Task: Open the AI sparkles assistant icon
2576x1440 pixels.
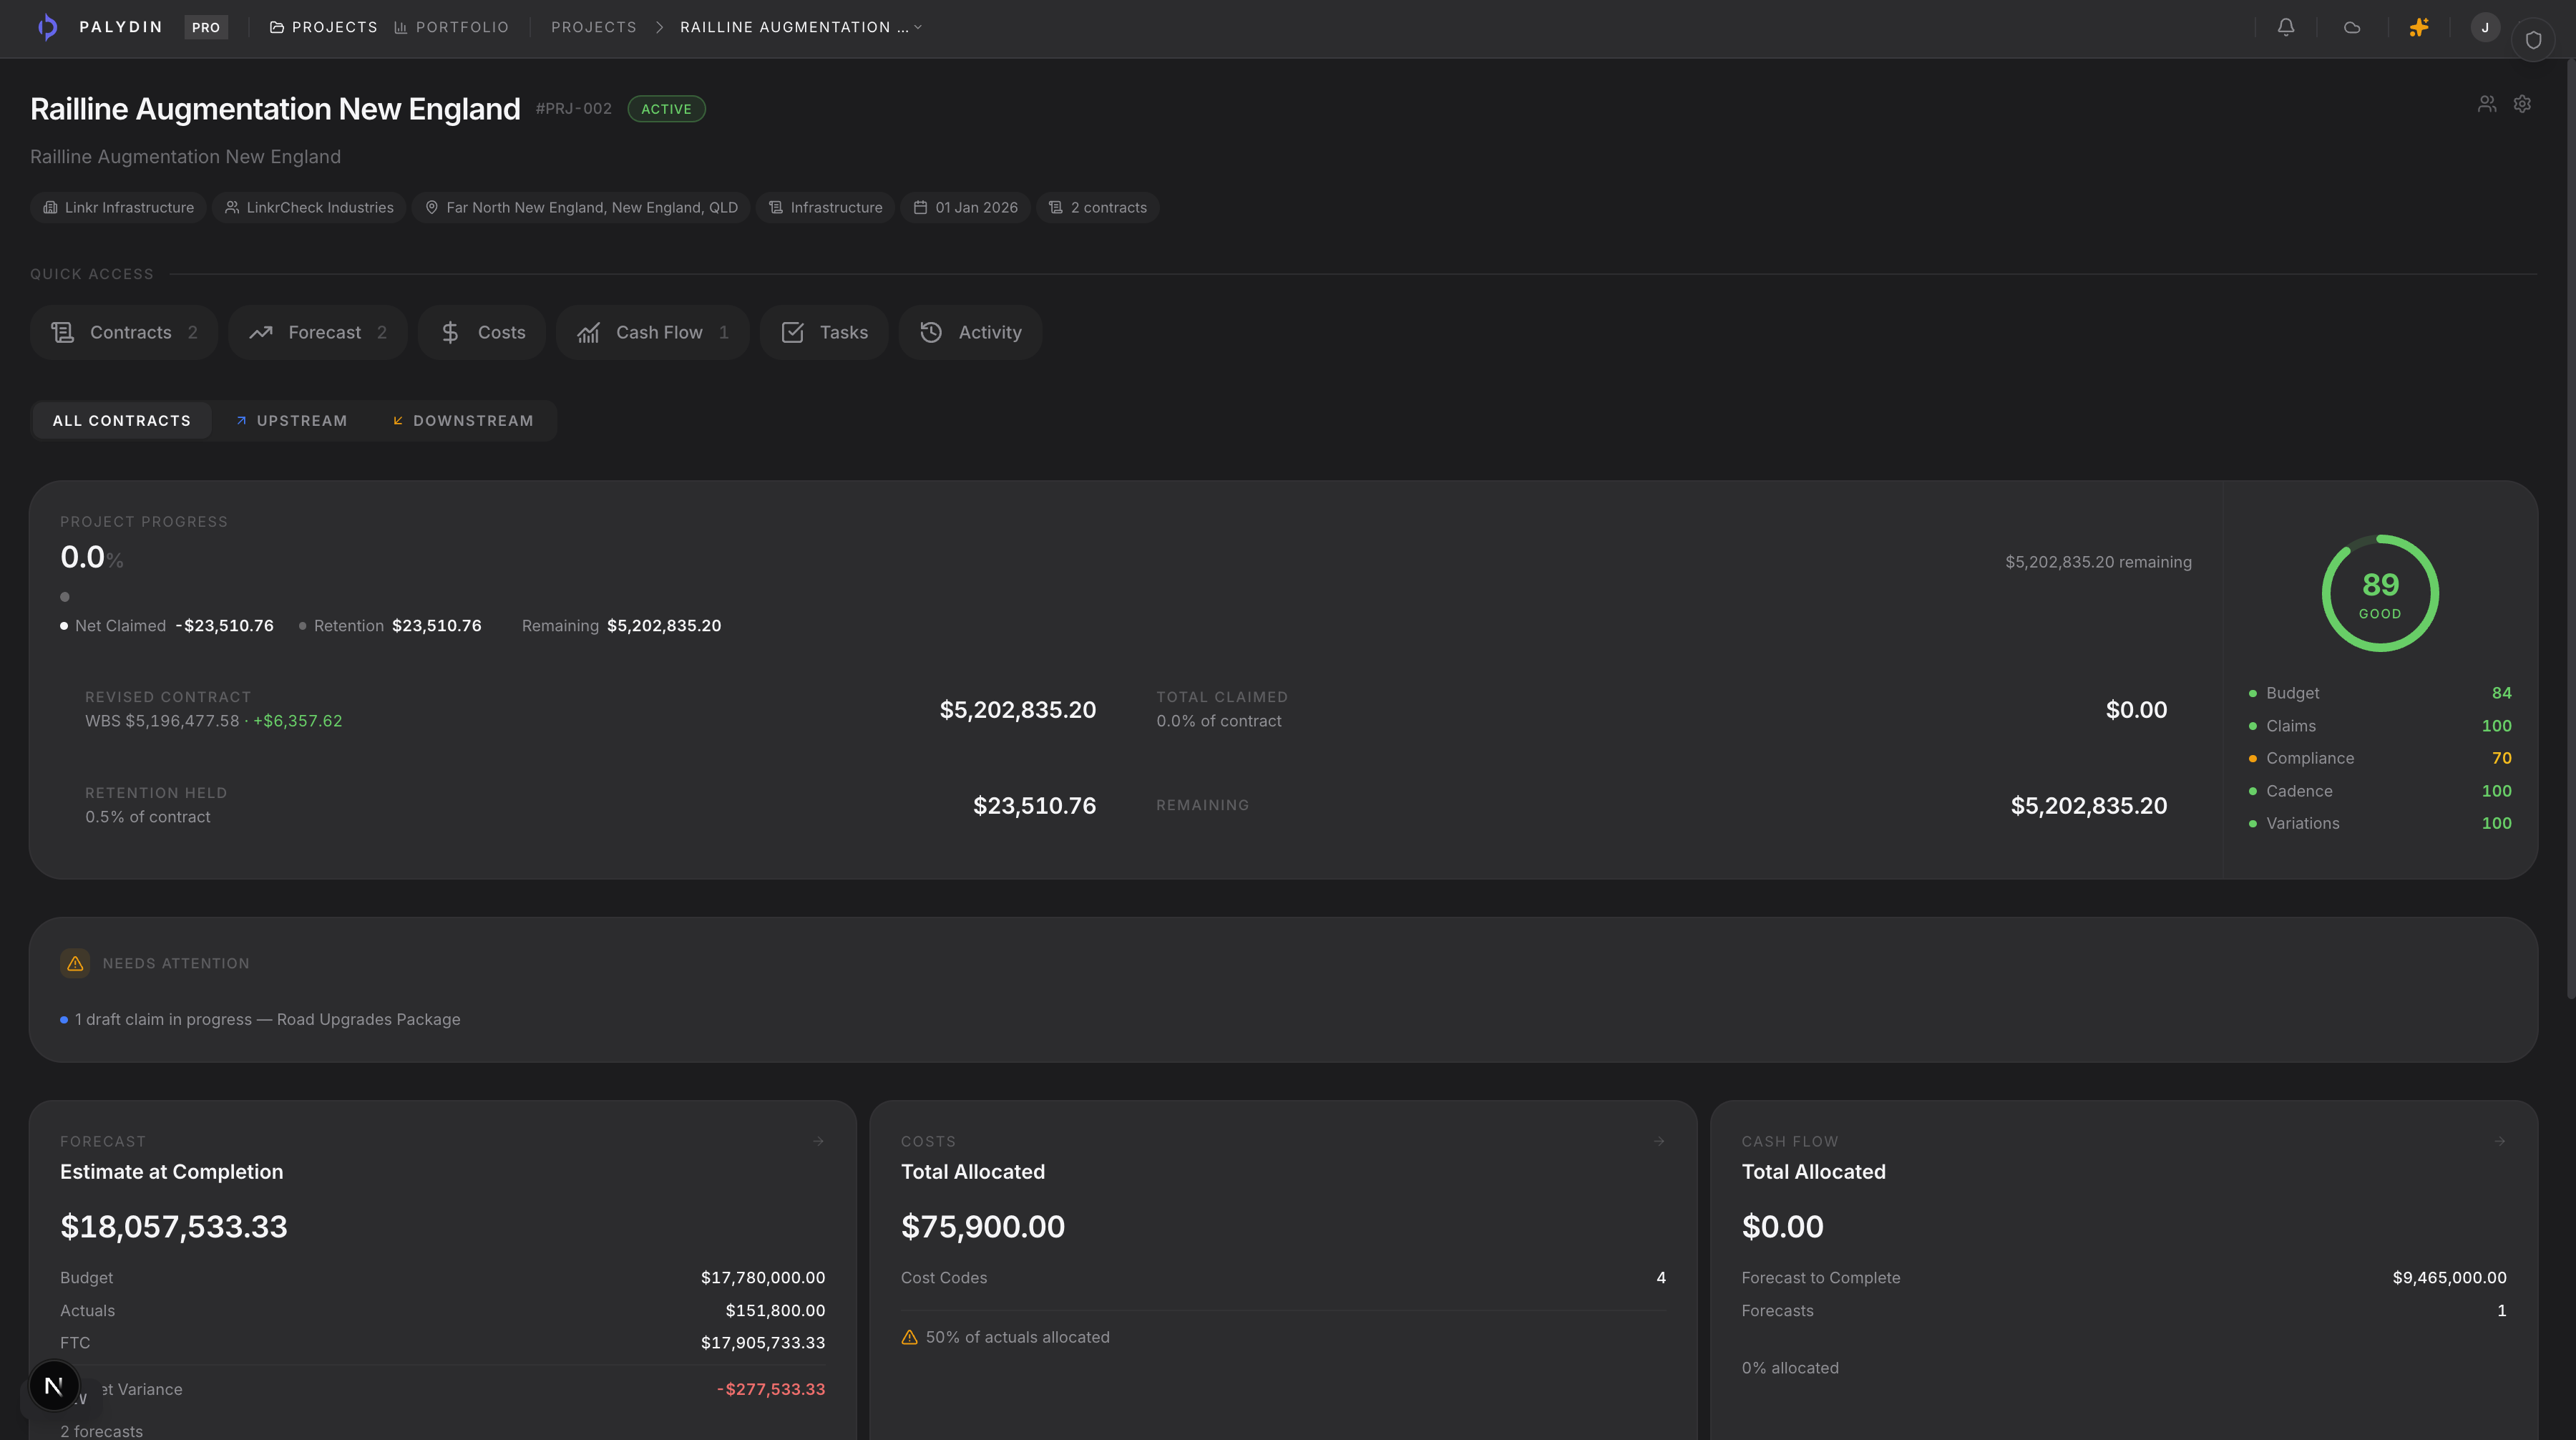Action: click(2419, 27)
